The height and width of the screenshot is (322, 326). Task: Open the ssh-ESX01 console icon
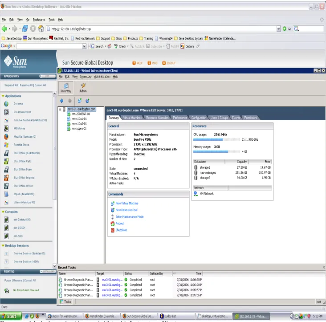6,228
